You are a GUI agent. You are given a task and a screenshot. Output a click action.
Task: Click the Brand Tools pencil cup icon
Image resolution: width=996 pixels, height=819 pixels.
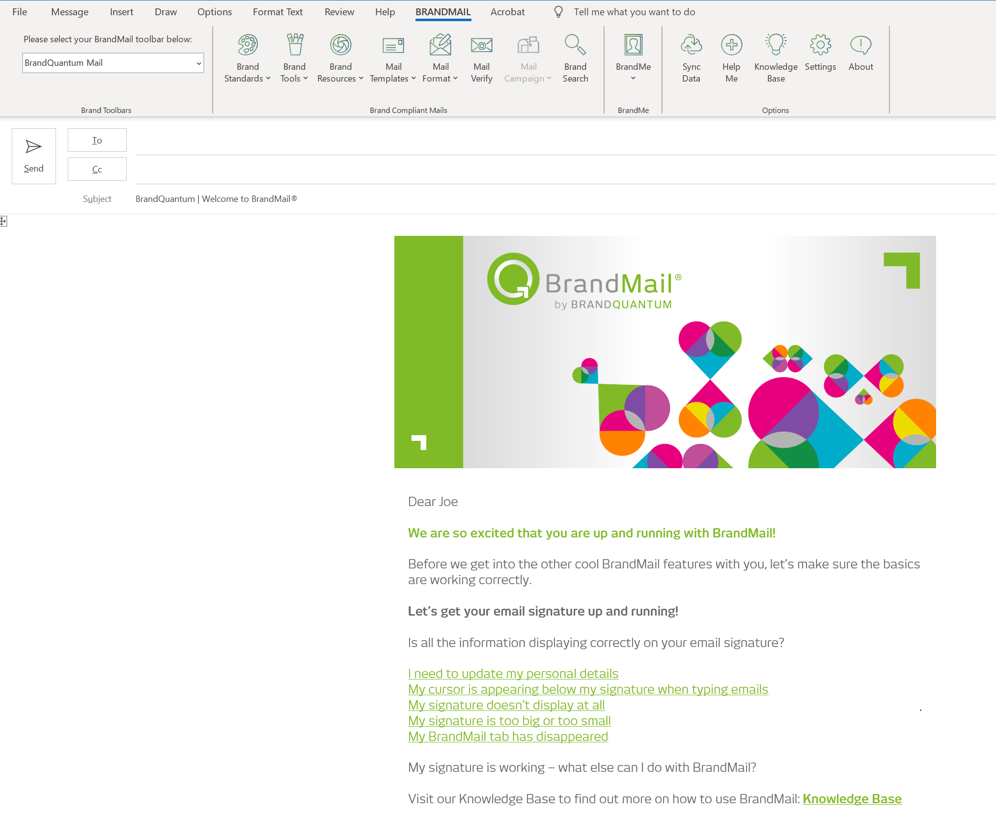click(x=295, y=45)
